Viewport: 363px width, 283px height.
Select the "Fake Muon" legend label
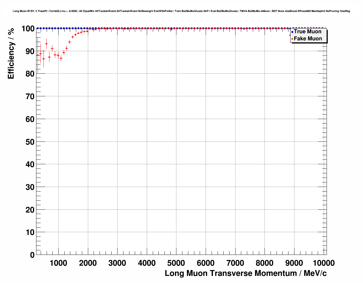click(x=308, y=39)
